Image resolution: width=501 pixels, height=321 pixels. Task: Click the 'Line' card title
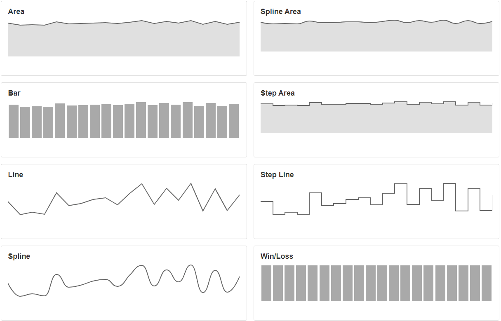pos(16,175)
